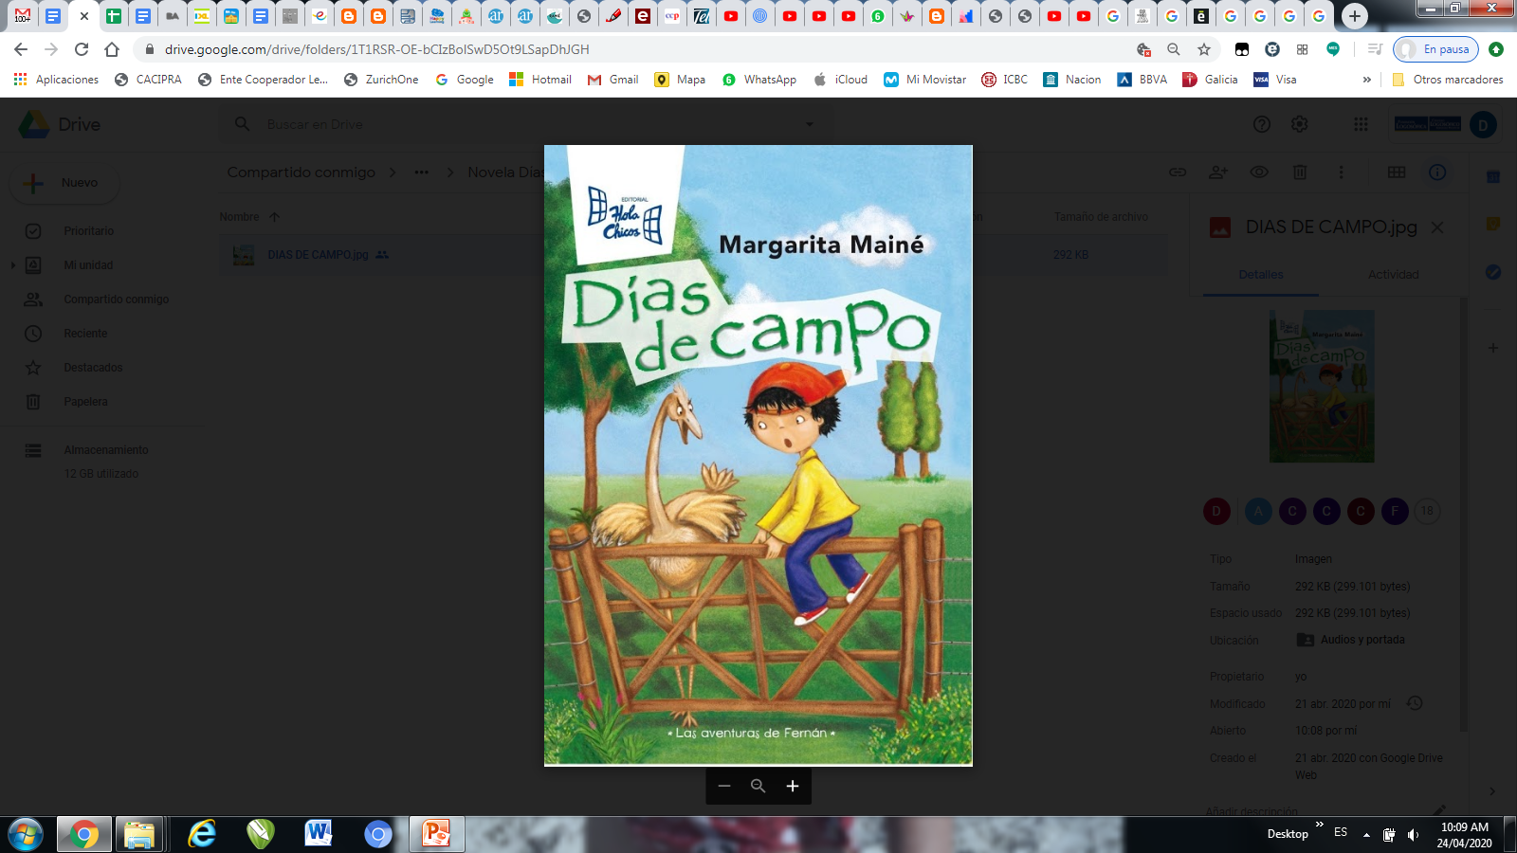Open Drive help question mark icon
The image size is (1517, 853).
[x=1262, y=124]
